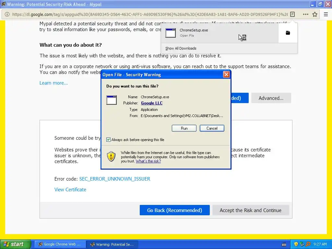Click 'Do you want to run this file?' text

132,86
